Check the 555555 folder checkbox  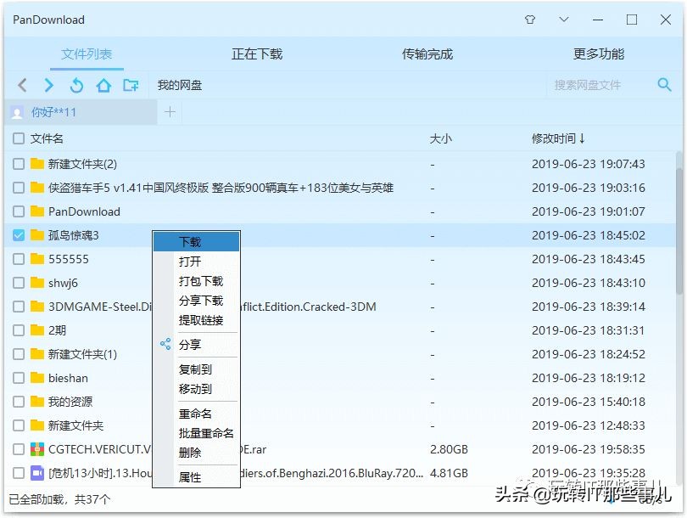[x=19, y=259]
